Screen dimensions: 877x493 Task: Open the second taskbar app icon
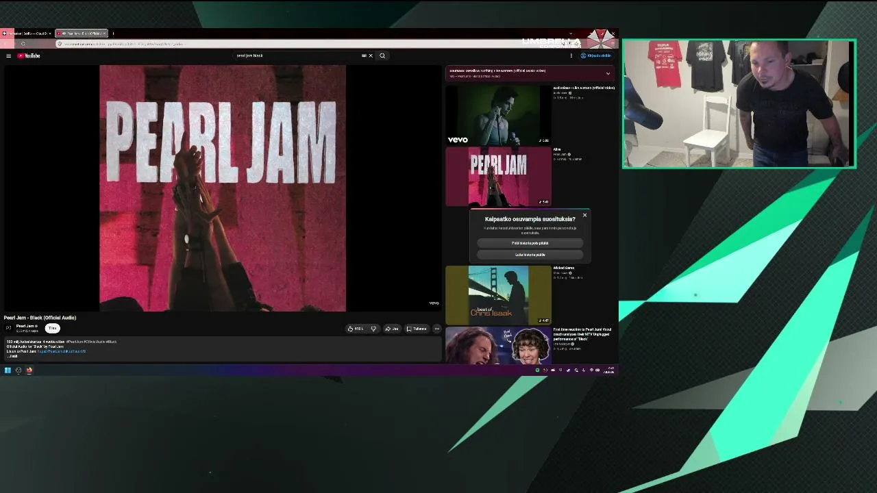tap(18, 370)
